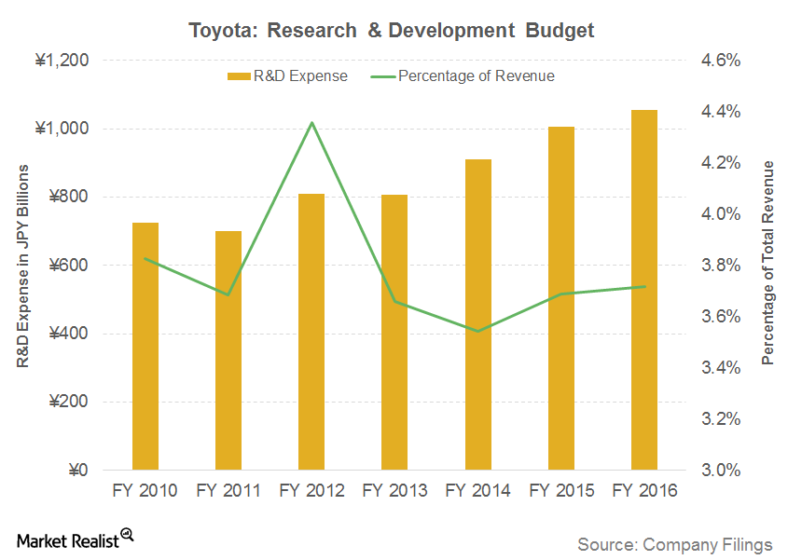Click the "3.6%" right axis value
The width and height of the screenshot is (788, 560).
pos(721,317)
